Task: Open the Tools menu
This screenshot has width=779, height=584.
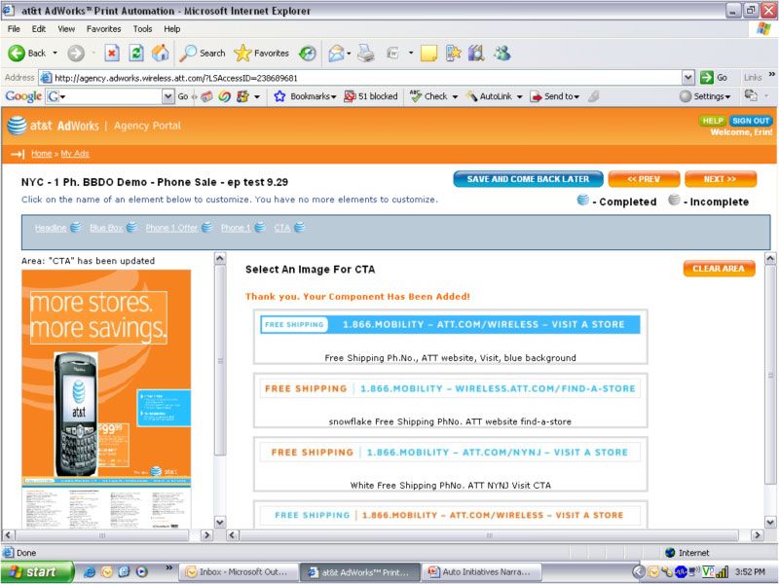Action: pos(142,28)
